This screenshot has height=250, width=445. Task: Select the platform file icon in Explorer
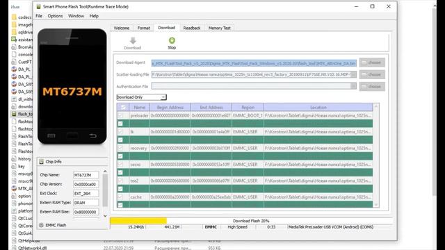coord(14,210)
